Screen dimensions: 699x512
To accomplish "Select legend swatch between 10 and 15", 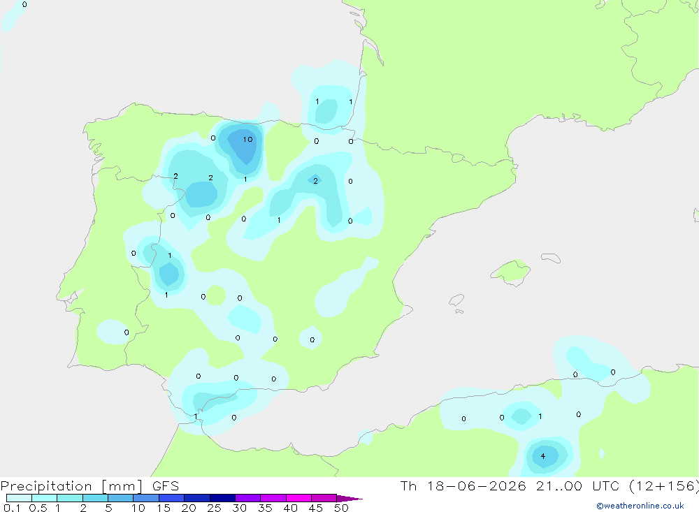I will (x=146, y=498).
